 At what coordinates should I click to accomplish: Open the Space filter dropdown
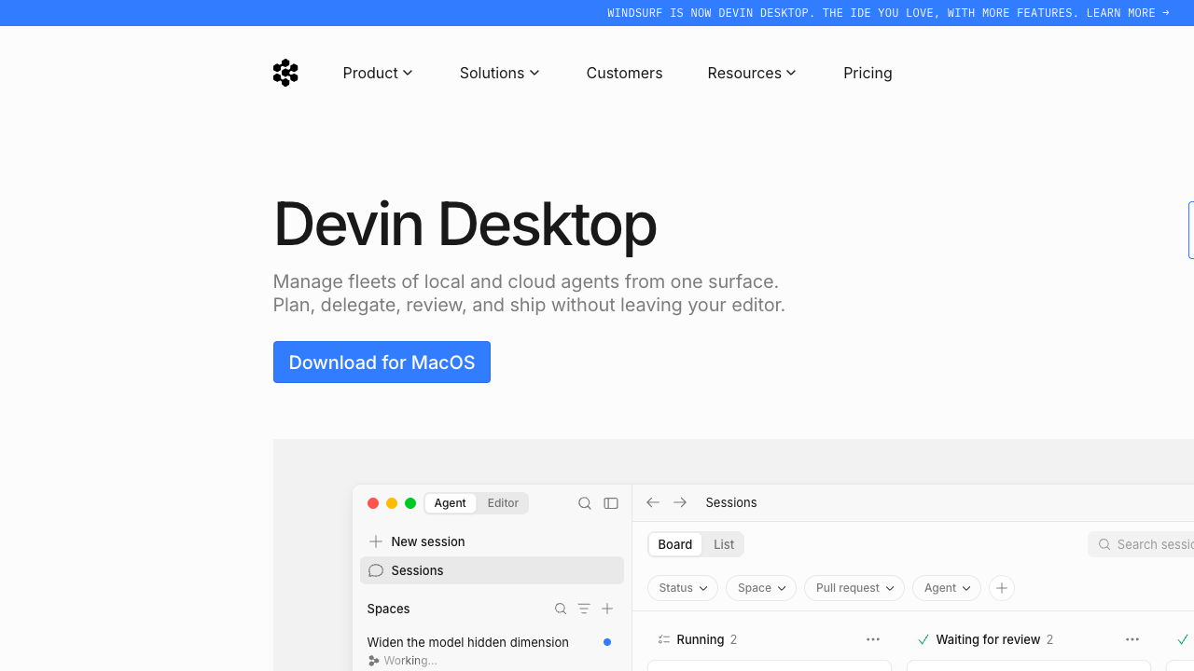click(x=761, y=588)
